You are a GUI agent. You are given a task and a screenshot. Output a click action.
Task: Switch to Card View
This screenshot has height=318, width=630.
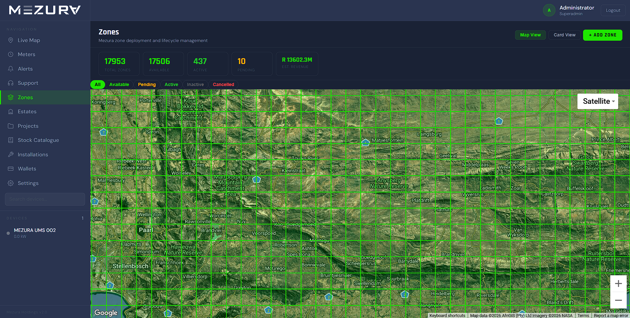(x=564, y=35)
